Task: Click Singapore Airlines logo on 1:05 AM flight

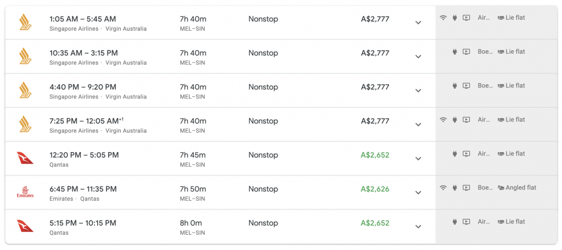Action: (25, 22)
